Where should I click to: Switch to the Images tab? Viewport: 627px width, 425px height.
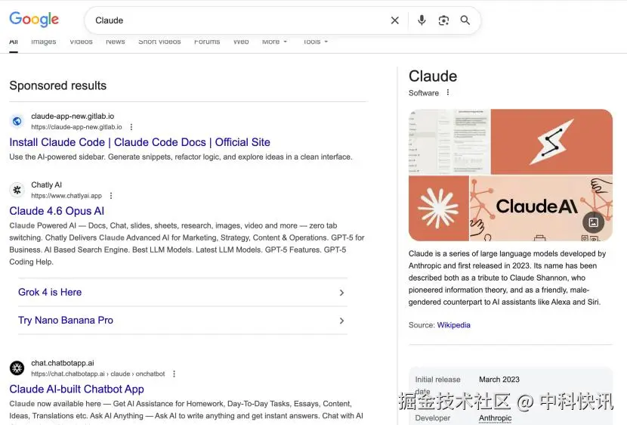[x=44, y=42]
